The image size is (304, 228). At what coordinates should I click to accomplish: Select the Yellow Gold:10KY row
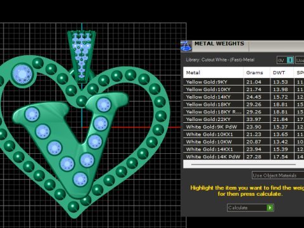click(x=244, y=89)
